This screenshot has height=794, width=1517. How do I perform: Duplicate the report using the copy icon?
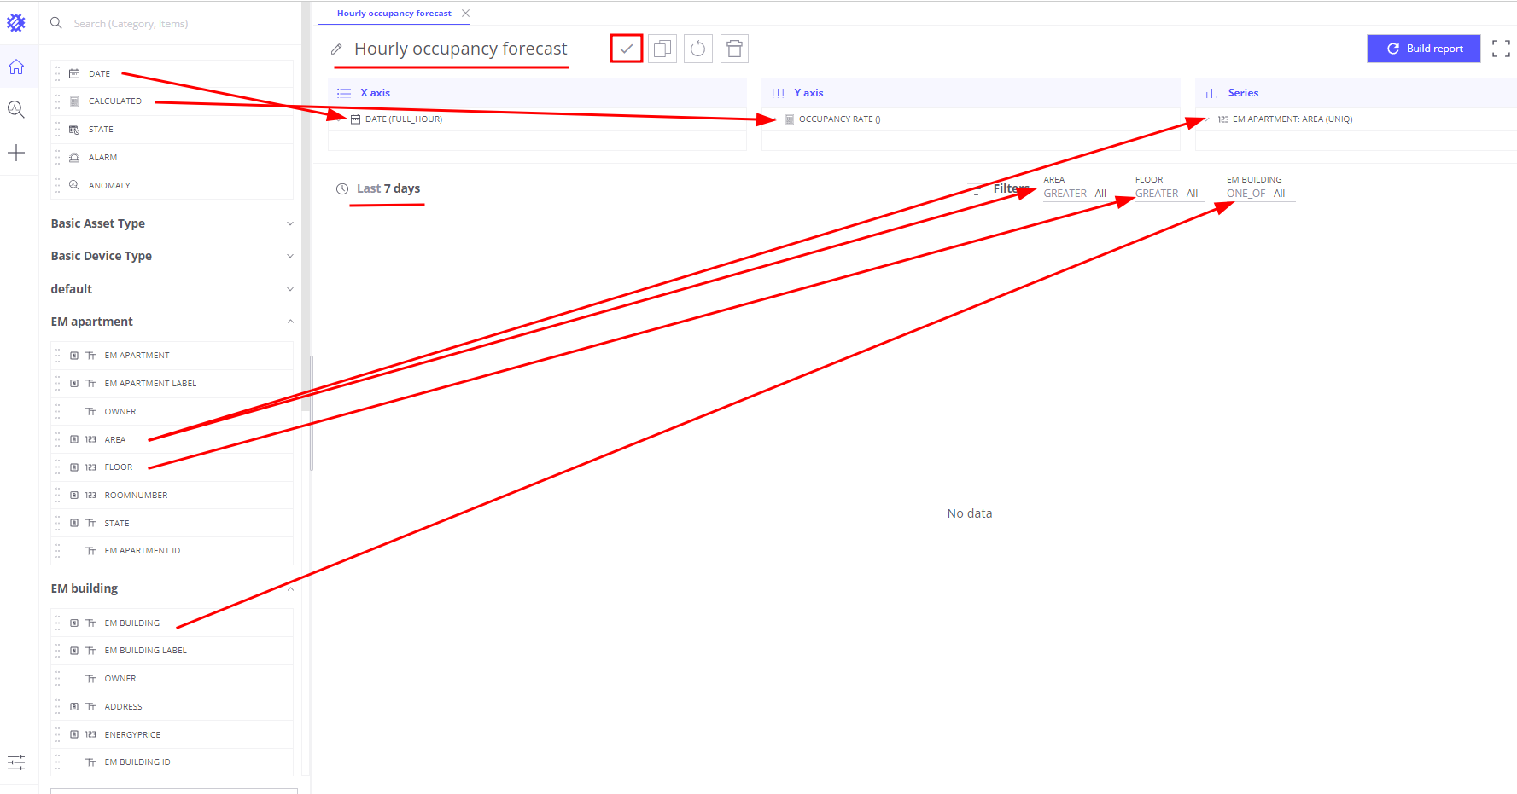click(662, 49)
